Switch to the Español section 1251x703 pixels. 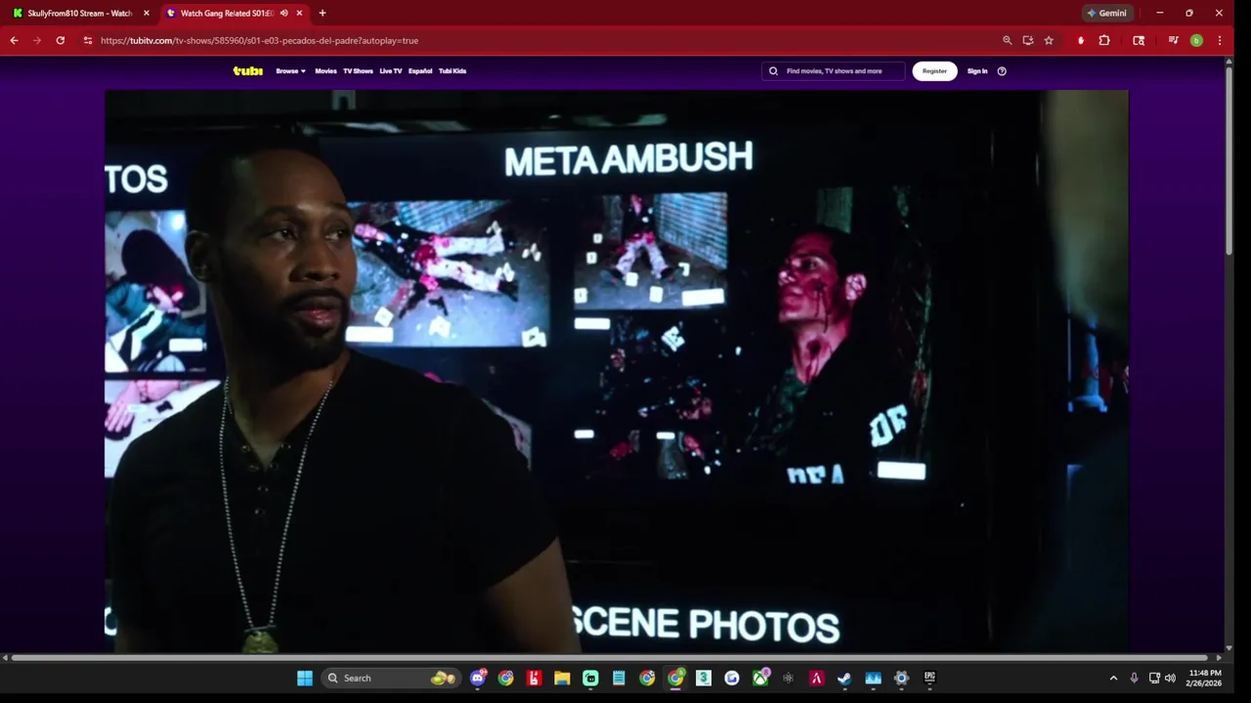420,70
